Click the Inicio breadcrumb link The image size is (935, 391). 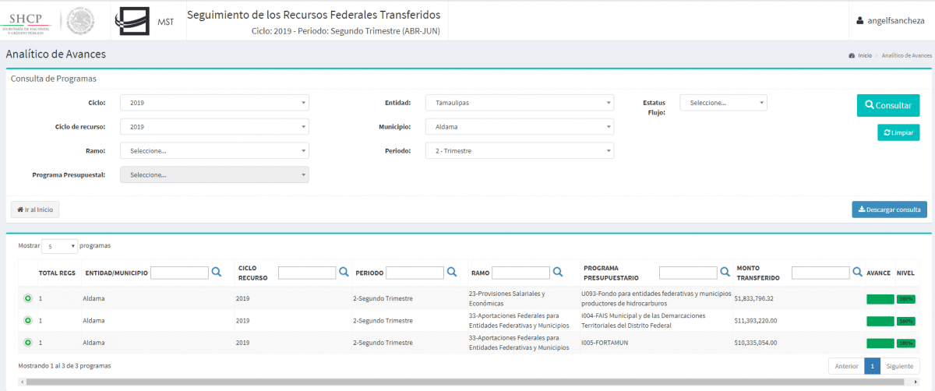864,56
